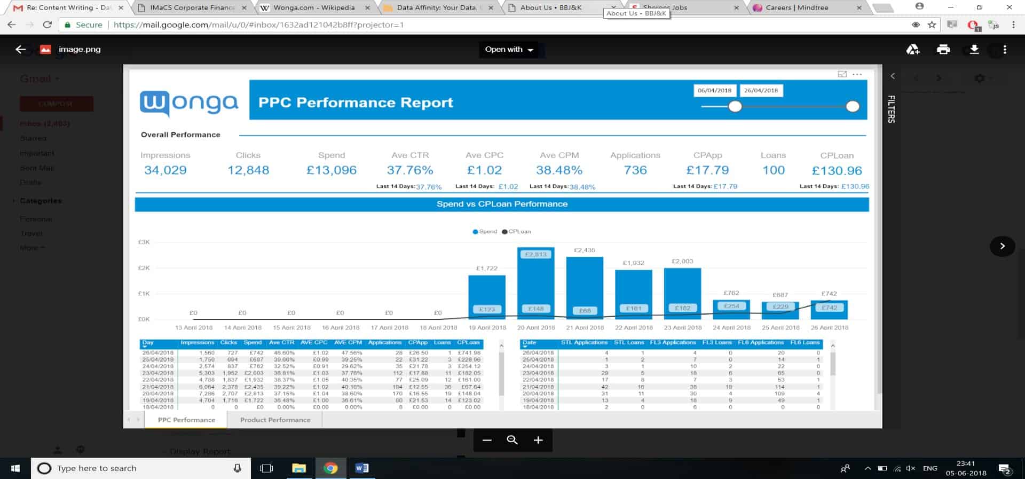Click the FILTERS pane label

point(891,109)
